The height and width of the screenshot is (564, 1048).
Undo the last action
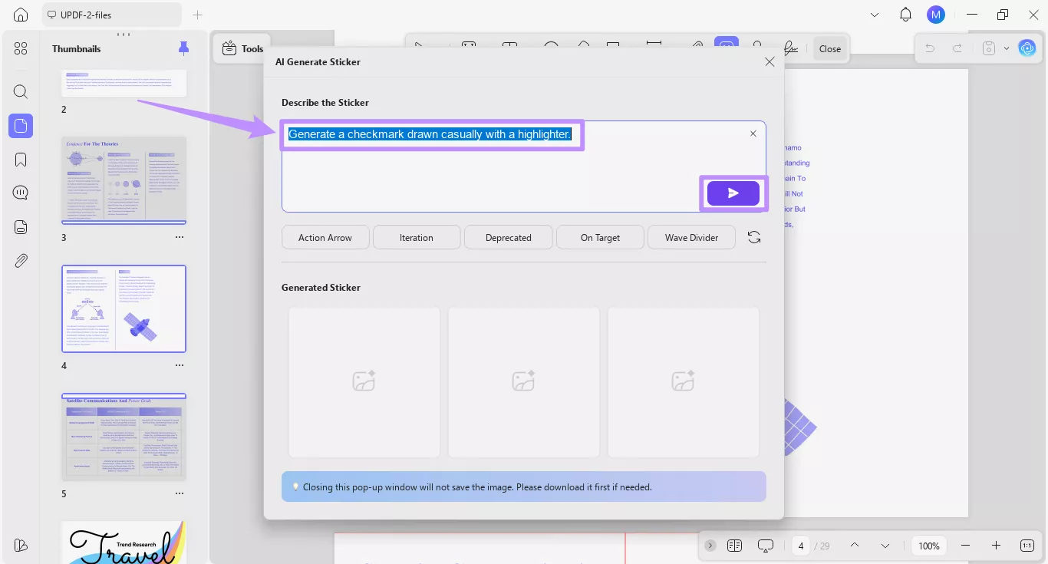point(930,48)
